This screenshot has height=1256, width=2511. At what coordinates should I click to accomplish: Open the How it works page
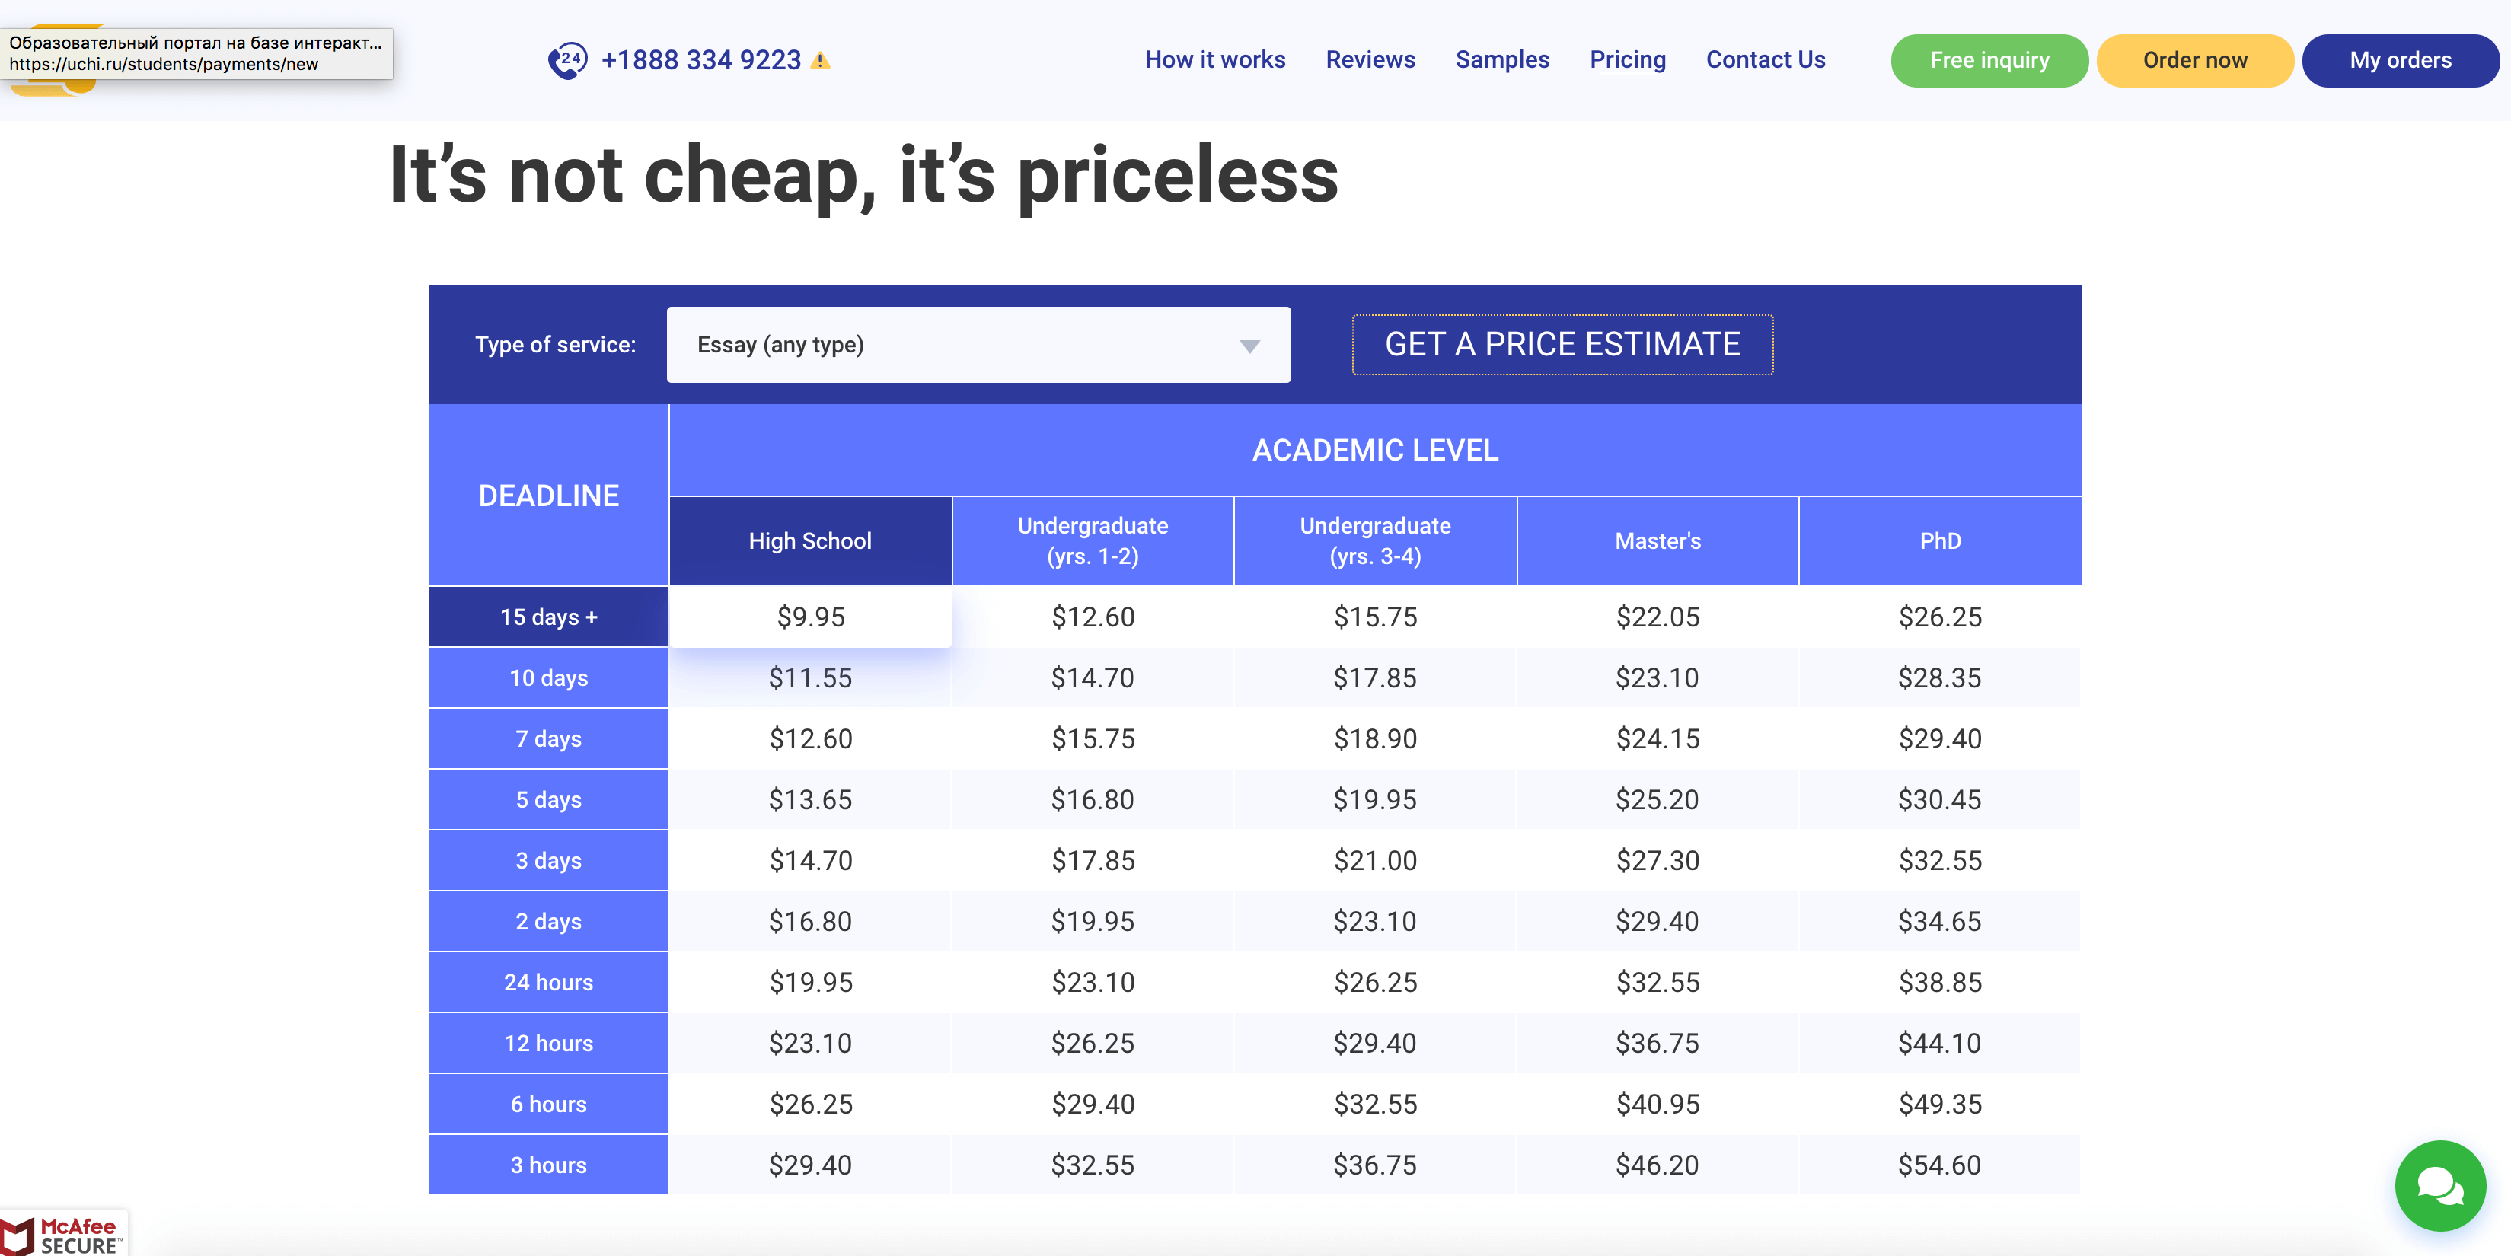pos(1214,60)
